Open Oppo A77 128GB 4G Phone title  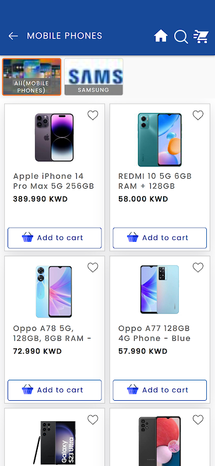tap(154, 333)
